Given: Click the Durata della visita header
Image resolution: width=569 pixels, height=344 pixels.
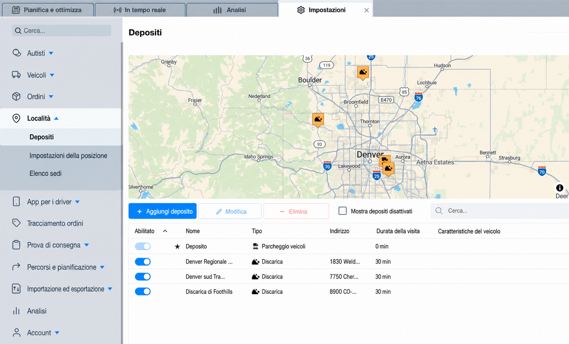Looking at the screenshot, I should (398, 231).
